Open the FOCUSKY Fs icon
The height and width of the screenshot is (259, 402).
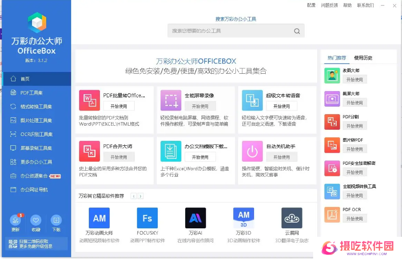[147, 218]
